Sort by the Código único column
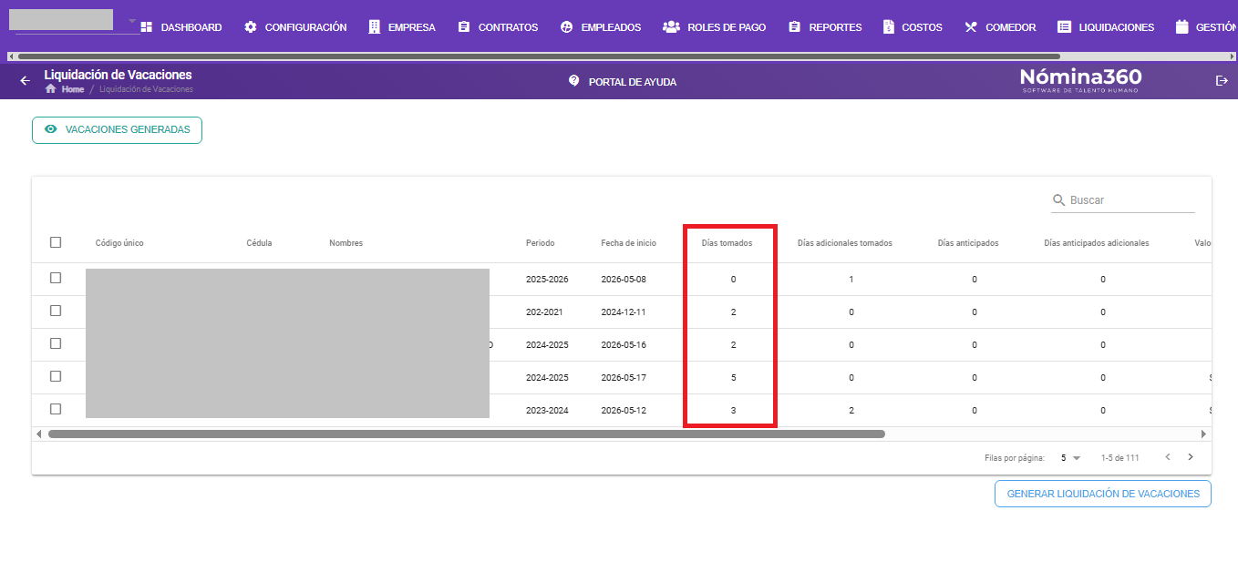This screenshot has width=1238, height=572. tap(119, 243)
